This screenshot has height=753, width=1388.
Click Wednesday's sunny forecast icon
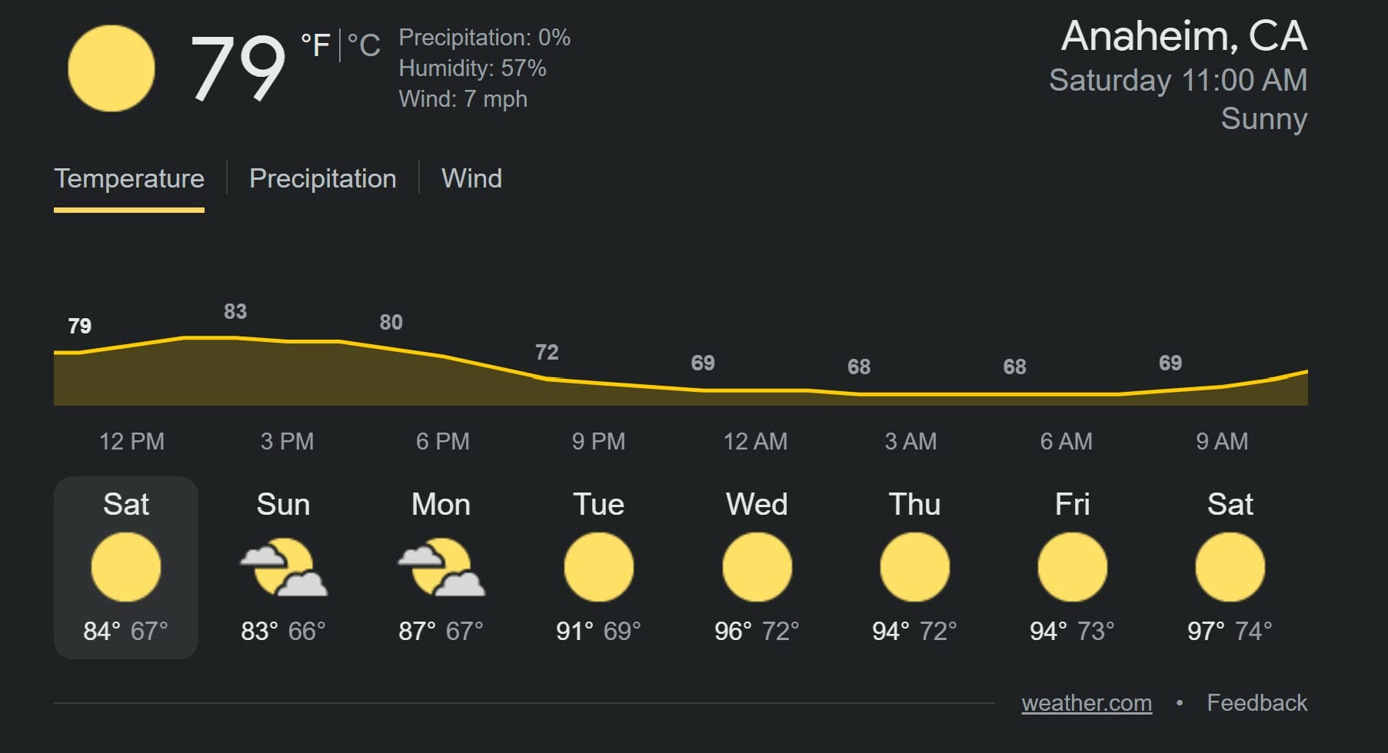757,568
